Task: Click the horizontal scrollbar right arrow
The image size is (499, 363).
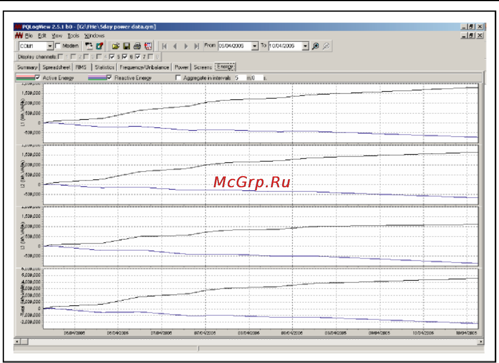Action: pos(481,341)
